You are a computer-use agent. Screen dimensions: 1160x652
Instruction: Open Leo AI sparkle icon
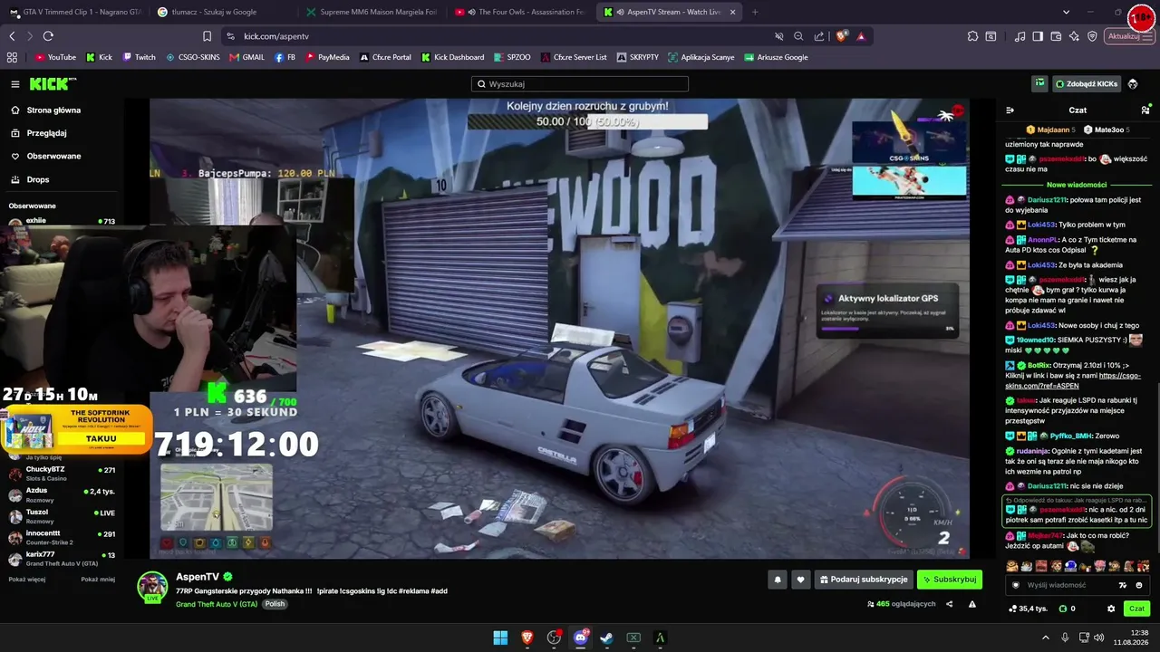1074,36
